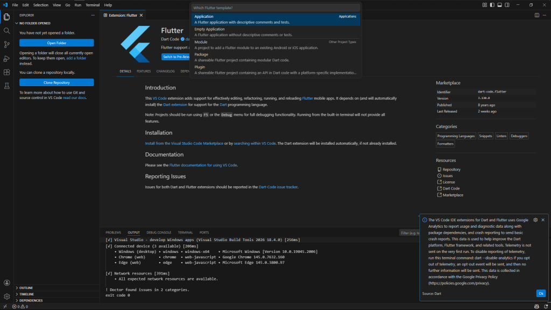The image size is (551, 310).
Task: Click the Clone Repository button
Action: (56, 82)
